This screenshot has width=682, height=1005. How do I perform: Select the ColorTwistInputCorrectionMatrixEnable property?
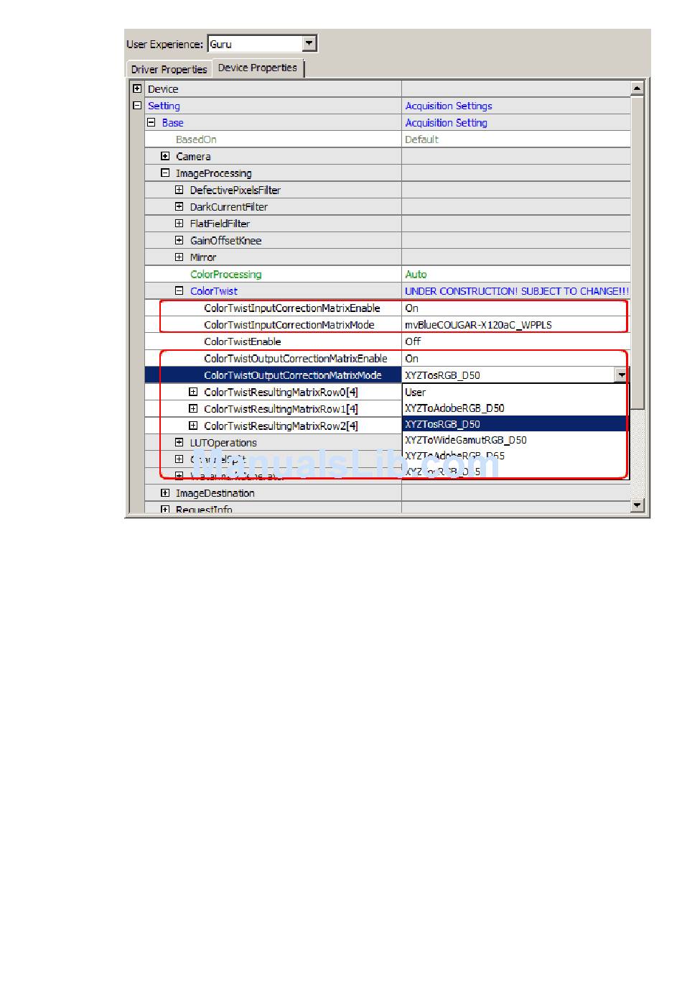(x=292, y=308)
